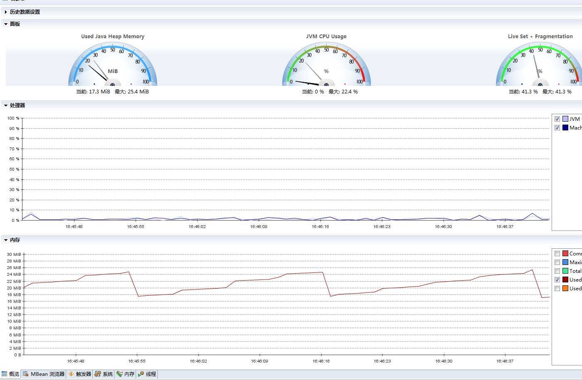The height and width of the screenshot is (380, 582).
Task: Open the MBean 浏览器 tab
Action: click(44, 374)
